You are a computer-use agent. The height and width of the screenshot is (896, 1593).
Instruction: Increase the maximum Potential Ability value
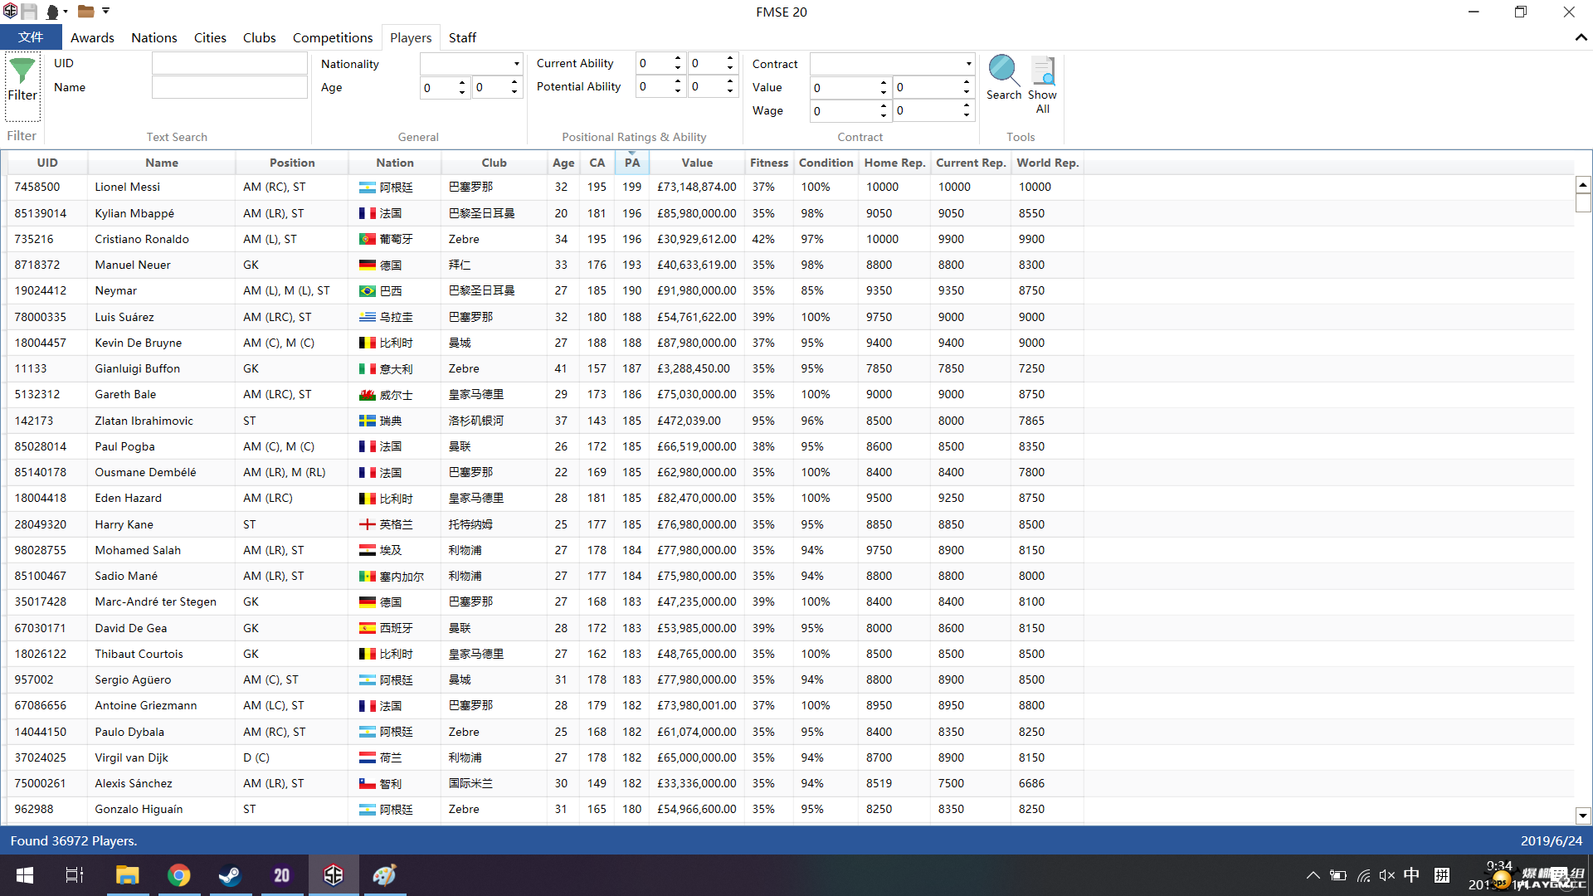[x=730, y=81]
